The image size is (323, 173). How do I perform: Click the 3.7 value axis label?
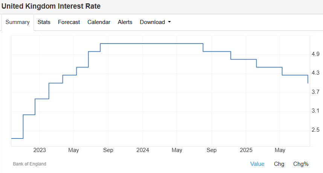tap(315, 92)
